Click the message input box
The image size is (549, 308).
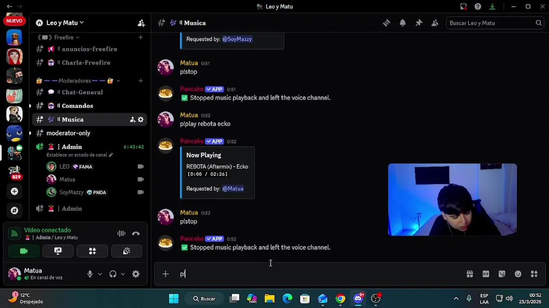tap(316, 274)
